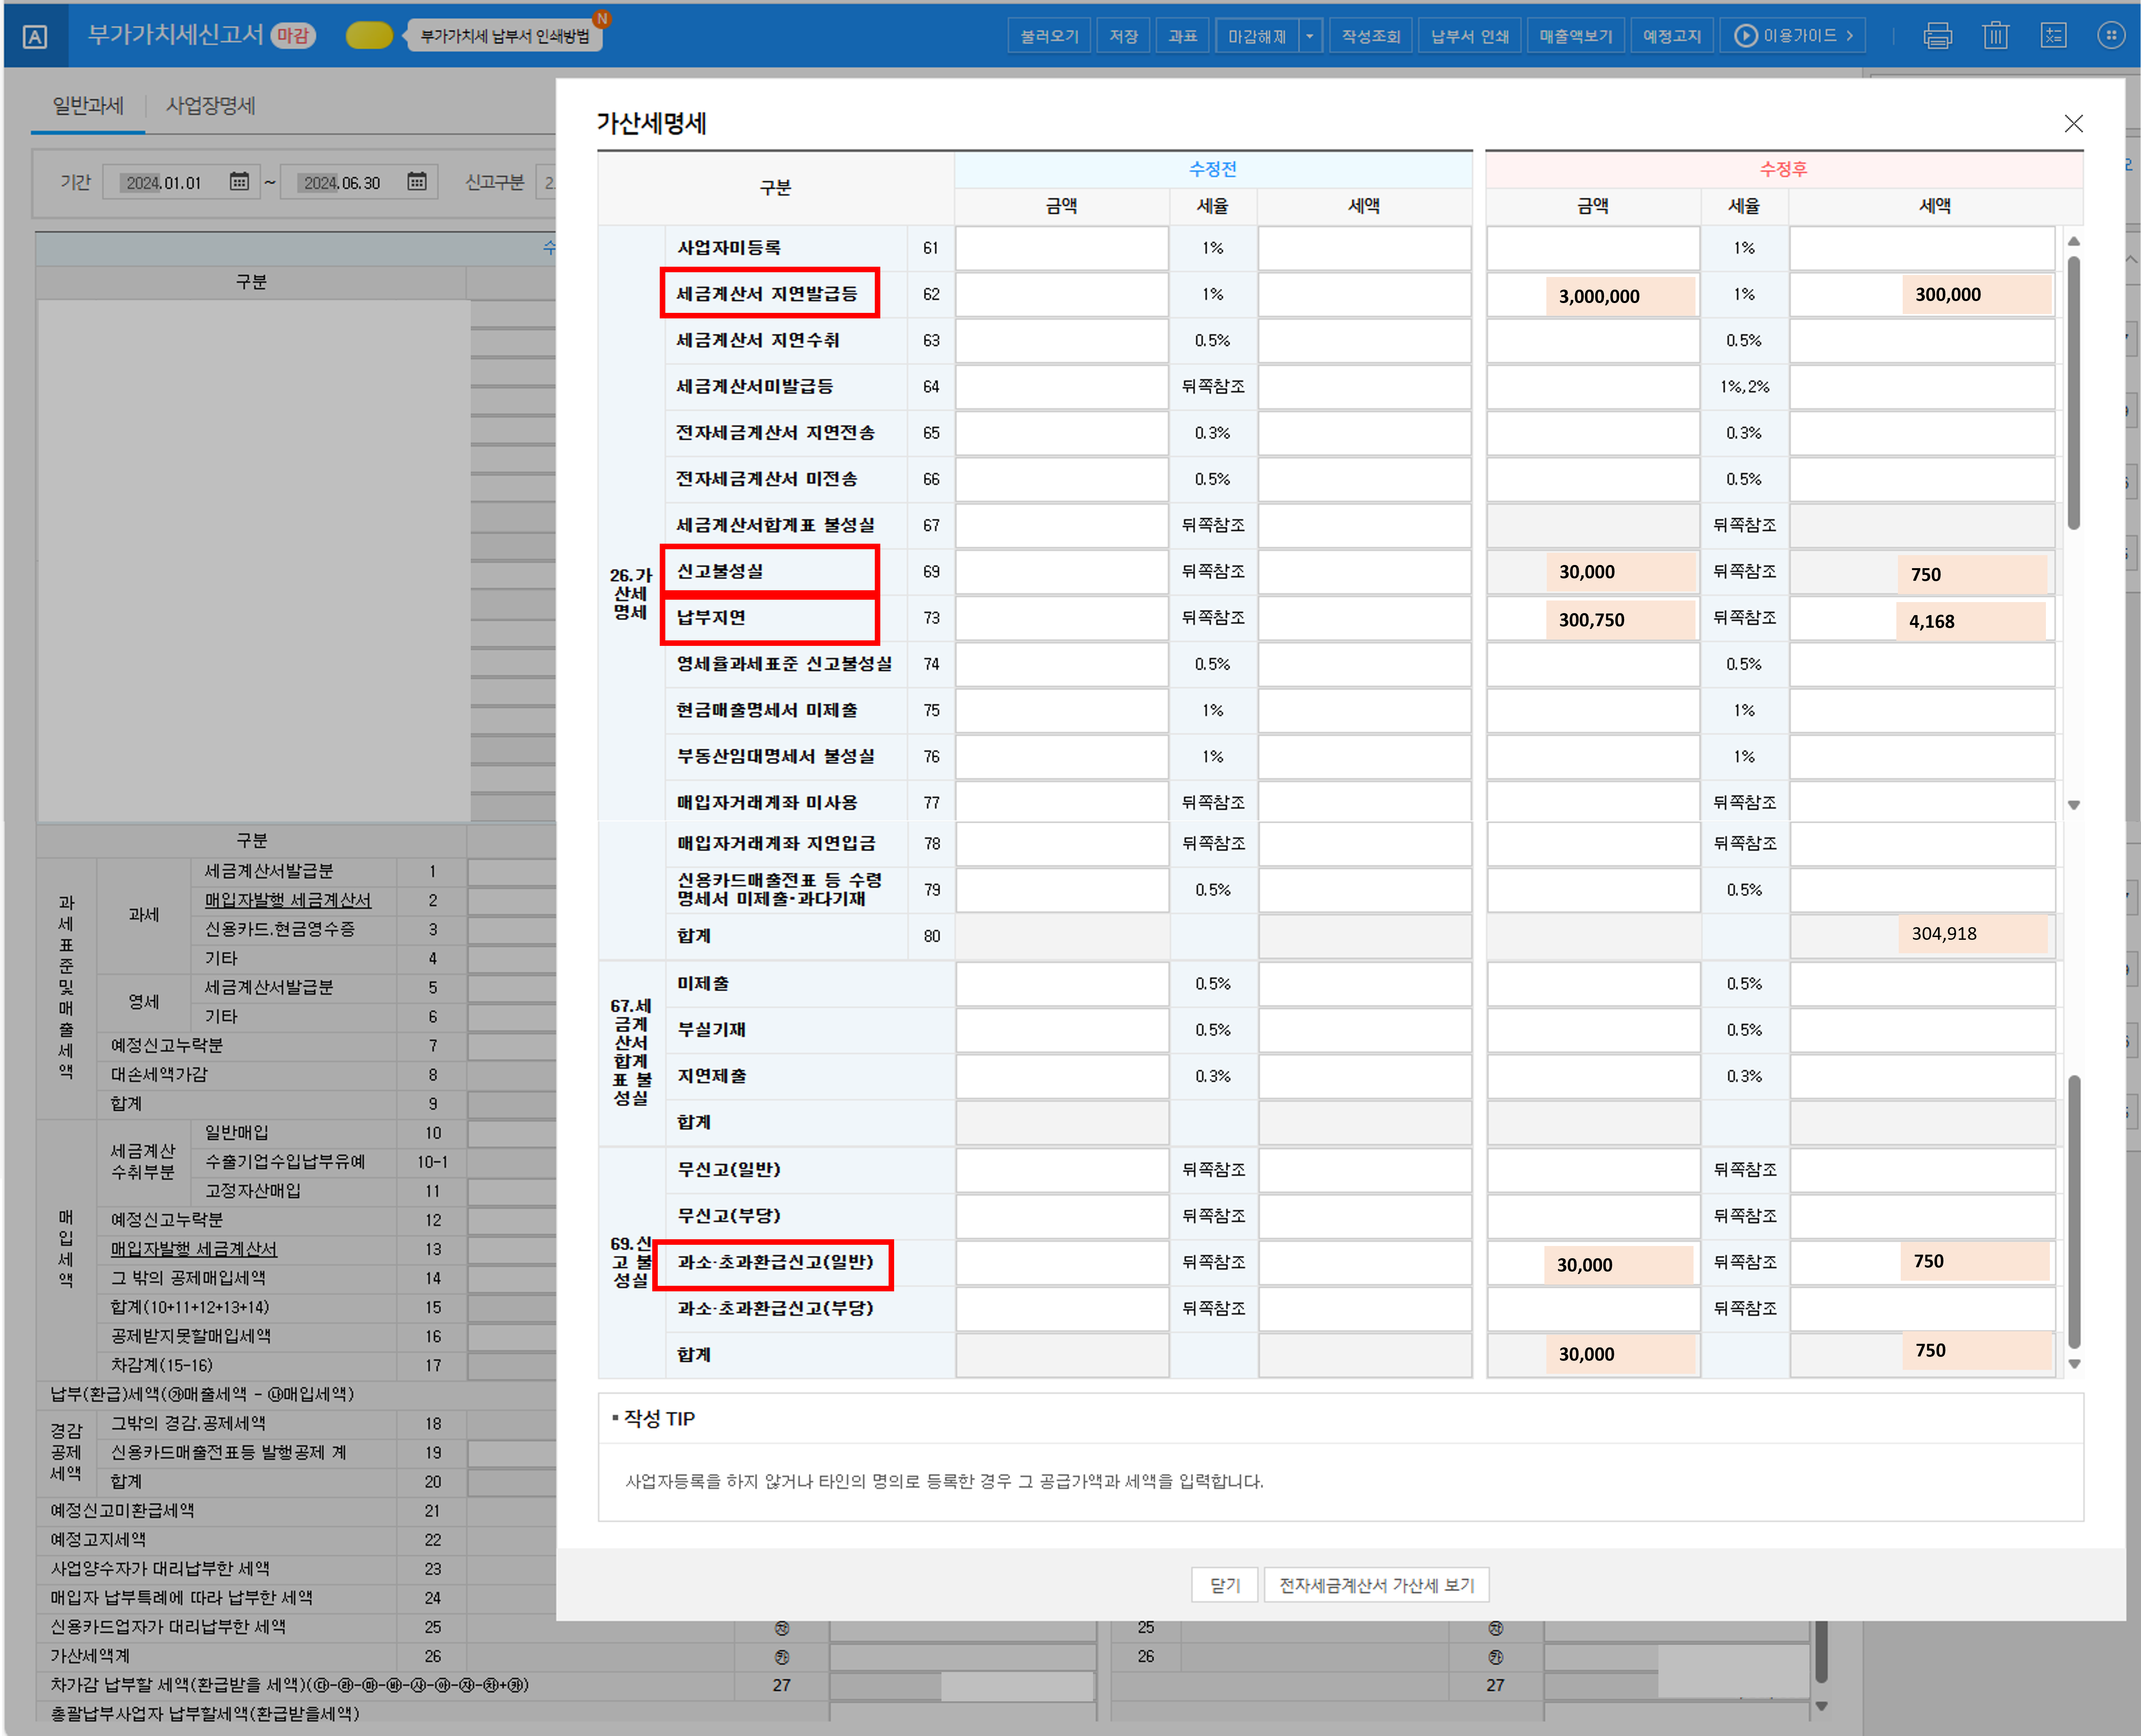This screenshot has width=2141, height=1736.
Task: Click the app logo icon top-left
Action: point(35,37)
